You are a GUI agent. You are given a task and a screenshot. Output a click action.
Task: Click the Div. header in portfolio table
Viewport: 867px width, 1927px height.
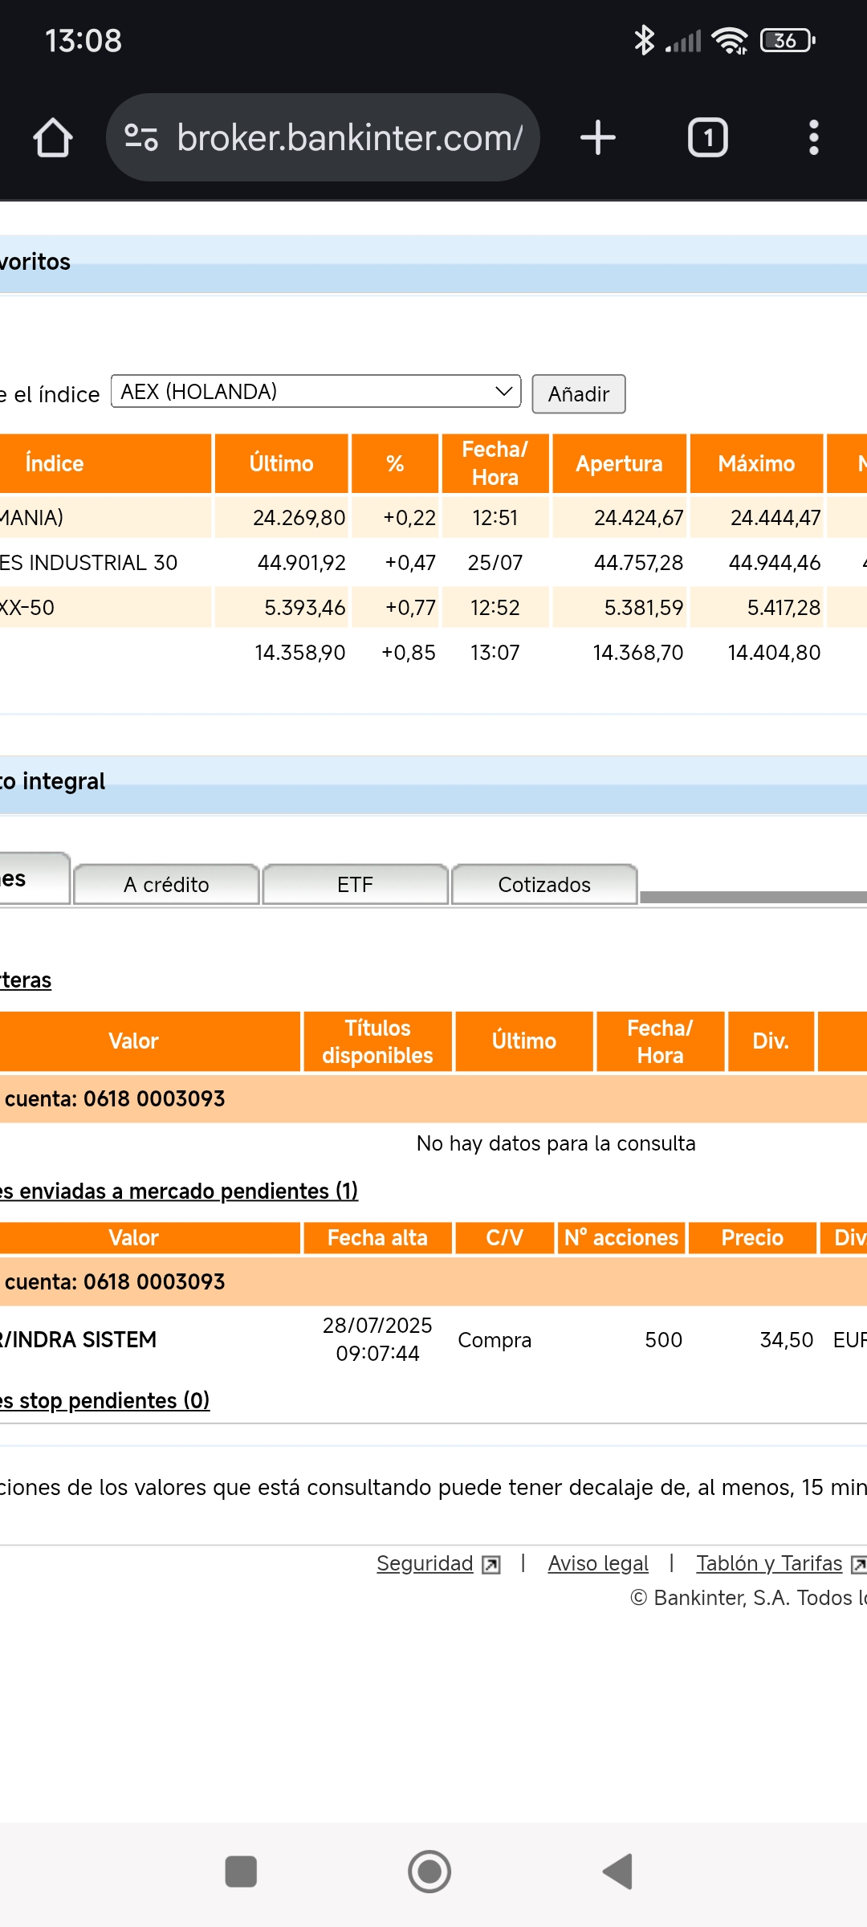point(771,1041)
